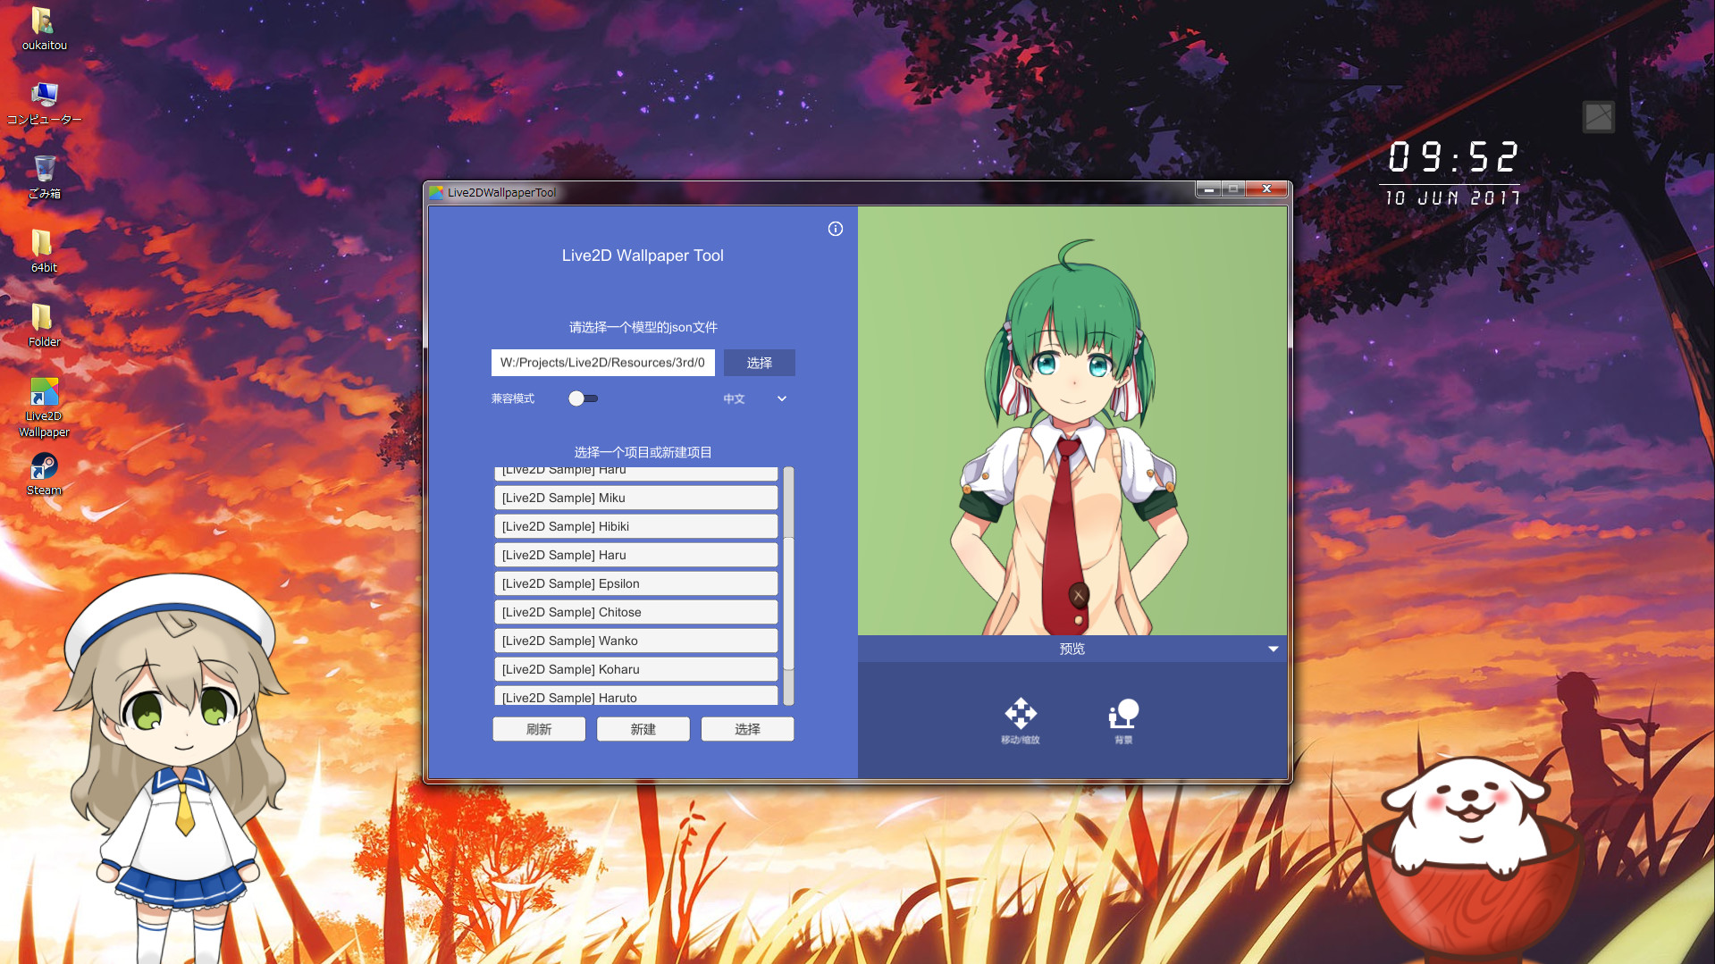Click the project list vertical scrollbar
Image resolution: width=1715 pixels, height=964 pixels.
788,581
